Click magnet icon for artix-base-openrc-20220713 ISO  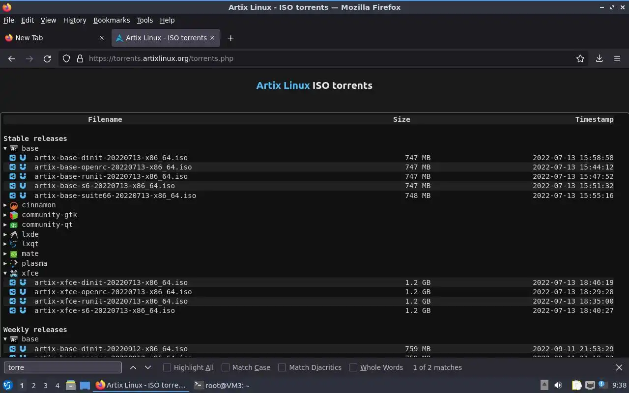23,167
